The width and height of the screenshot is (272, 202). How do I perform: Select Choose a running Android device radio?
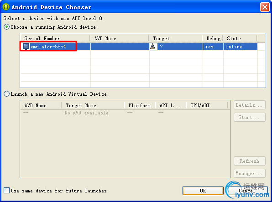[x=6, y=27]
